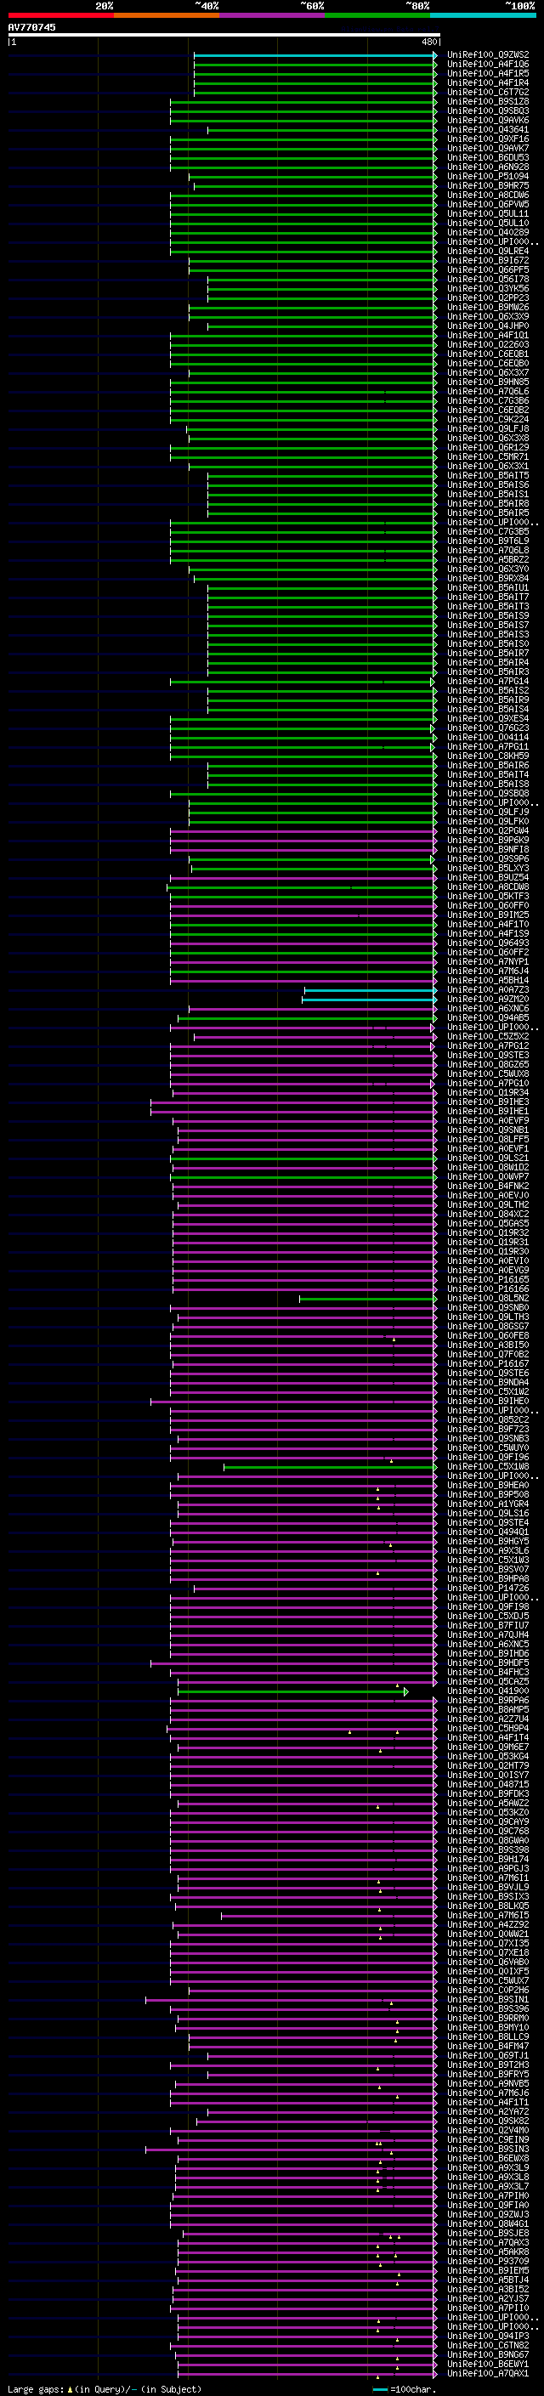
Task: Select the UniRef100_Q53KG4 label
Action: point(487,1756)
